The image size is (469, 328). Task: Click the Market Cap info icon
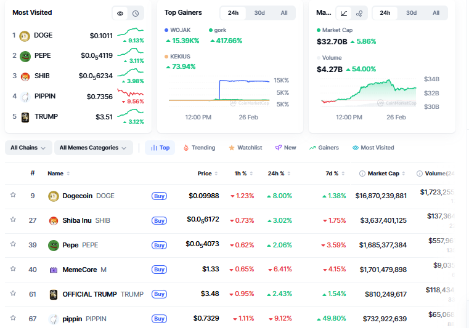362,174
